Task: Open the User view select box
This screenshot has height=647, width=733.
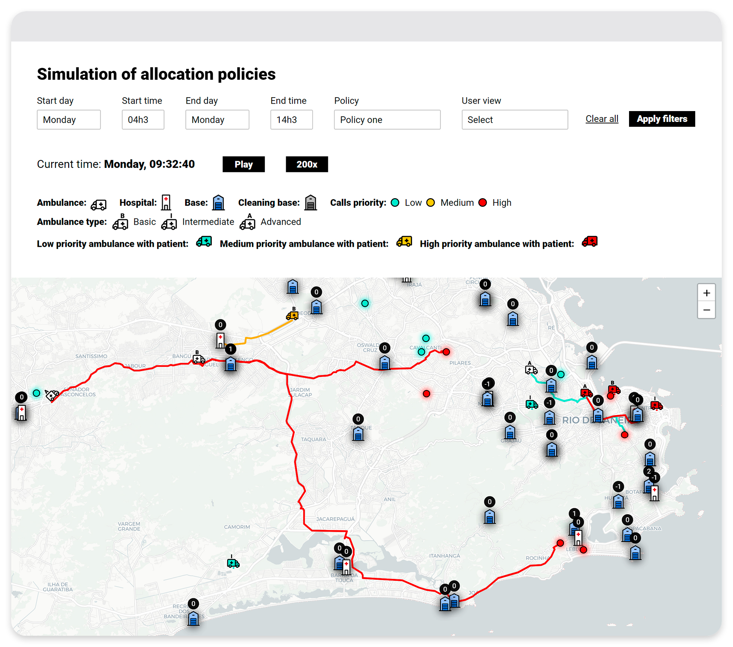Action: [x=515, y=120]
